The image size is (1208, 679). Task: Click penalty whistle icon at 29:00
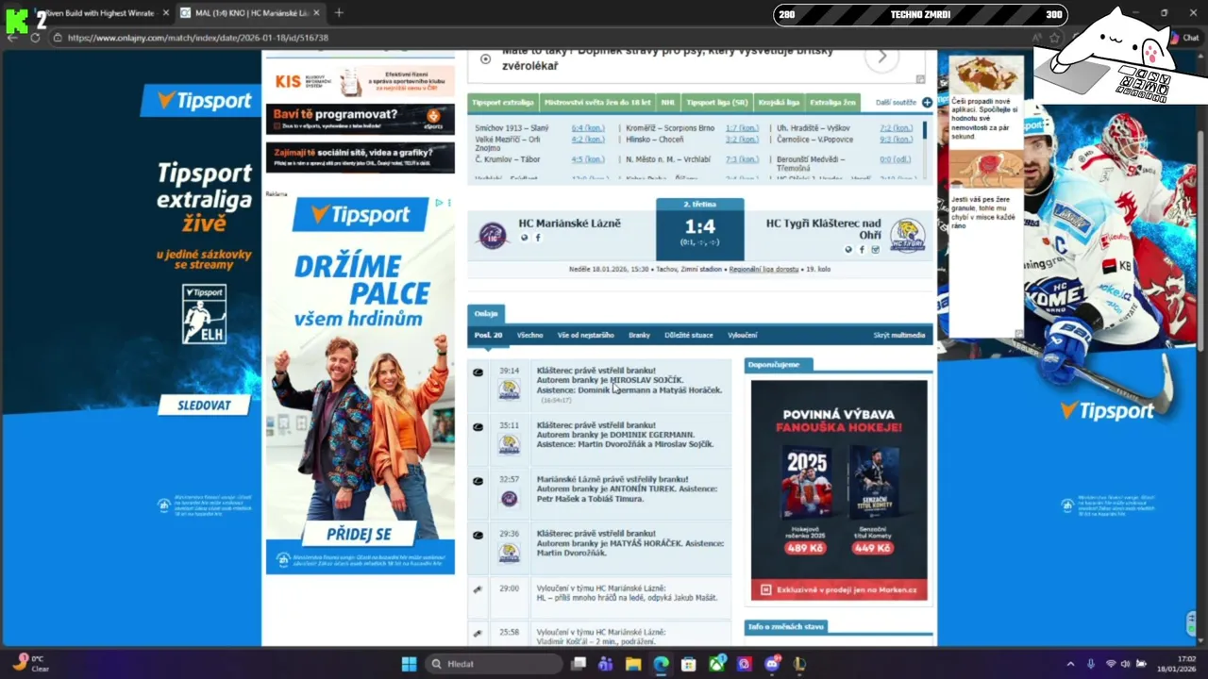click(x=478, y=589)
